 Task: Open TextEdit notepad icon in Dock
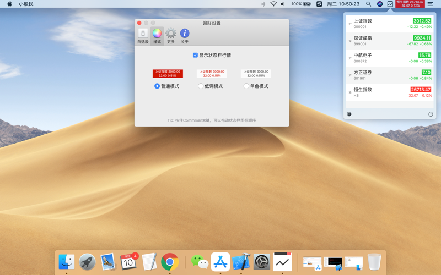click(x=149, y=262)
